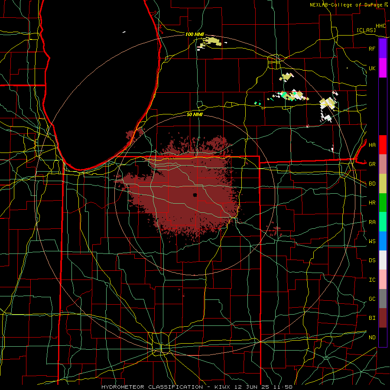Click the HA legend label
390x390 pixels.
372,145
